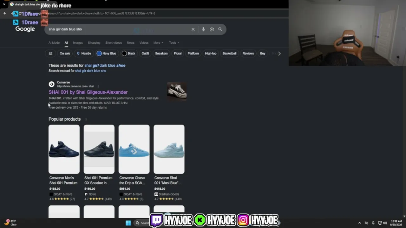Screen dimensions: 406x228
Task: Open the Popular products three-dot menu
Action: pos(86,119)
